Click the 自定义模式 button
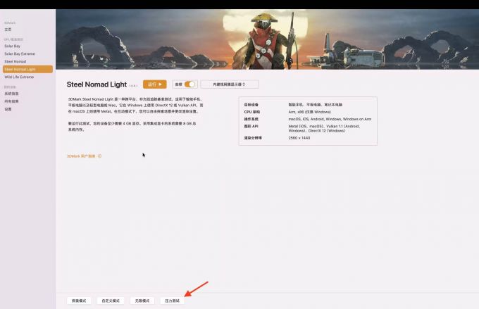The image size is (479, 309). pos(111,301)
